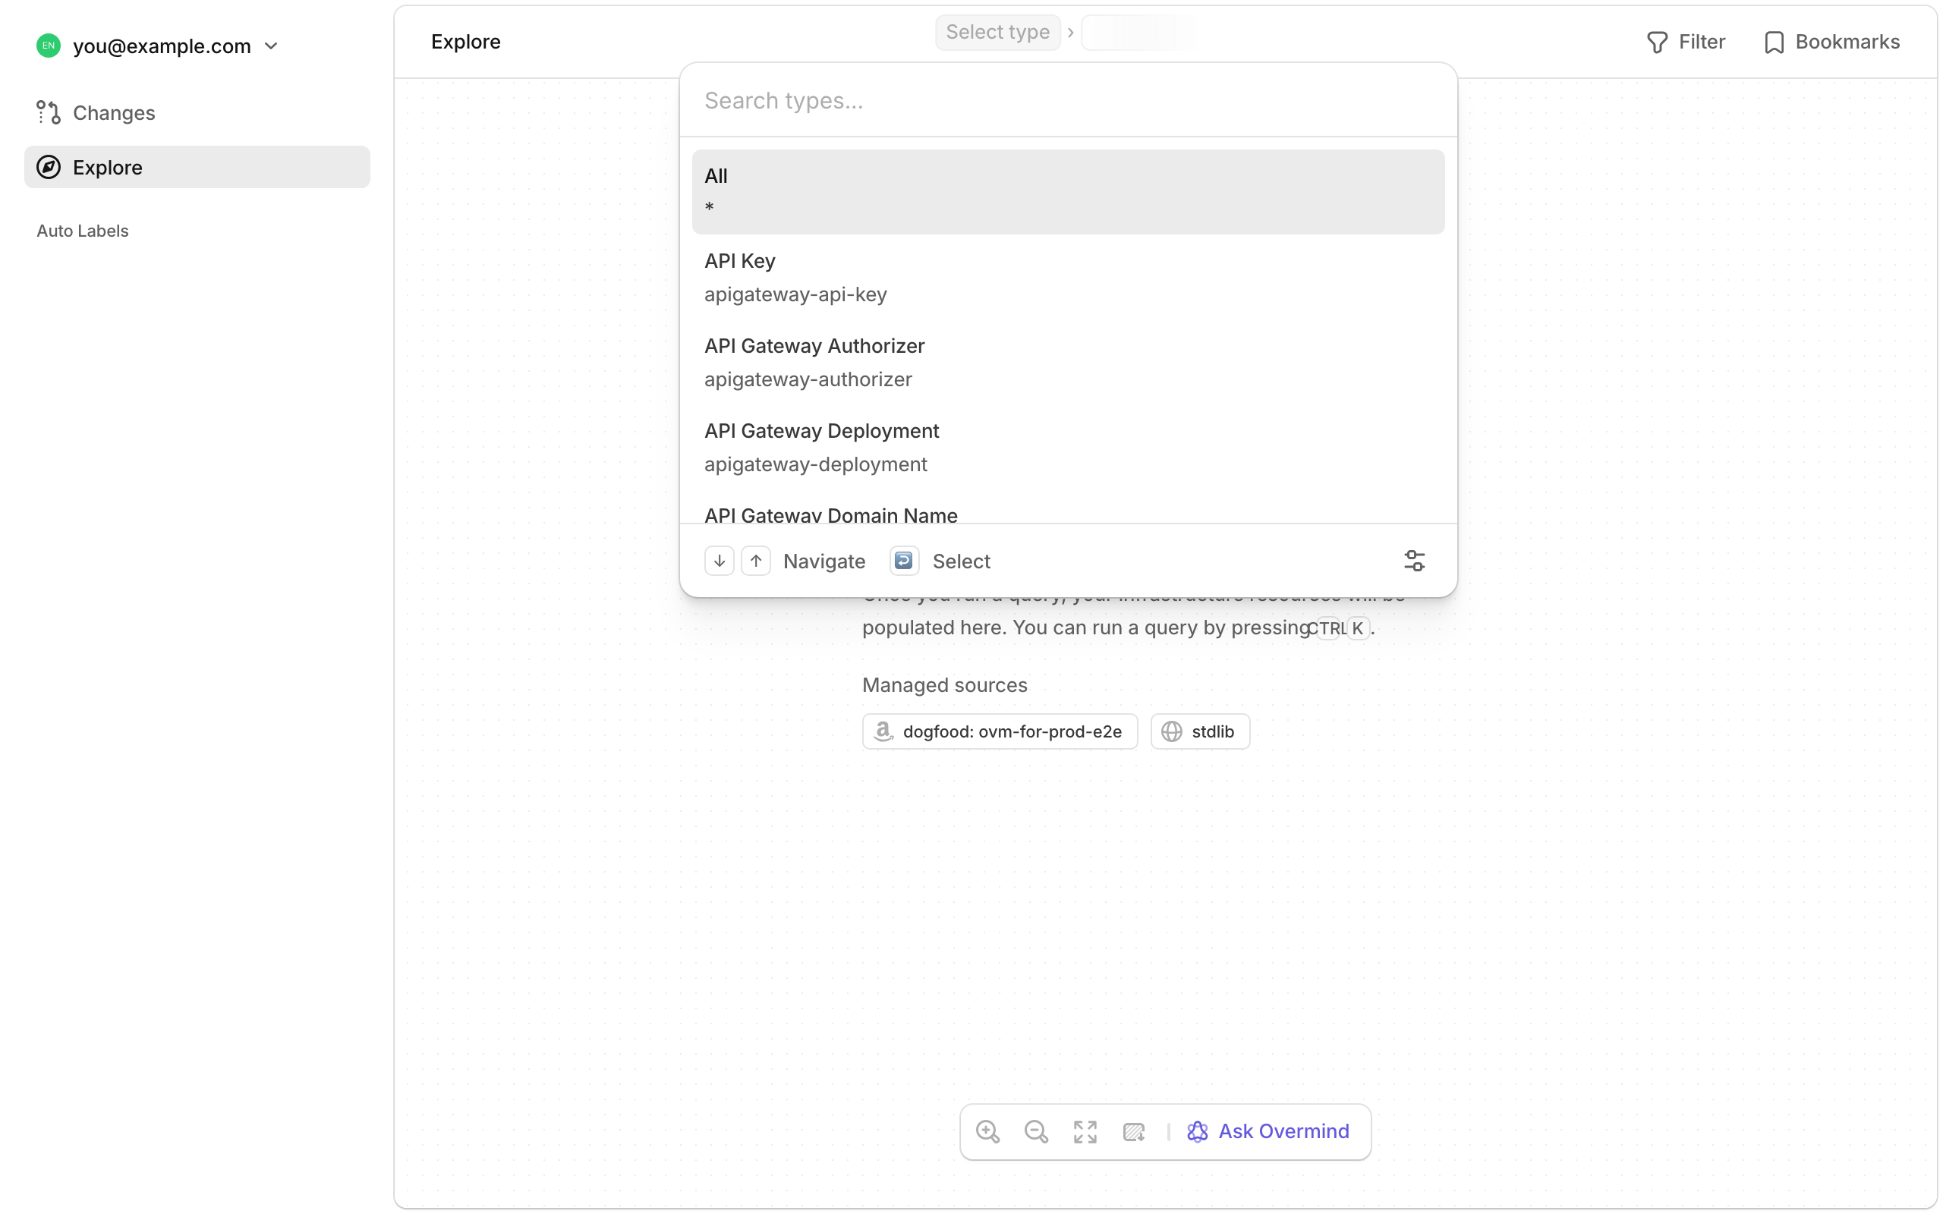Focus the Search types input field

coord(1068,100)
